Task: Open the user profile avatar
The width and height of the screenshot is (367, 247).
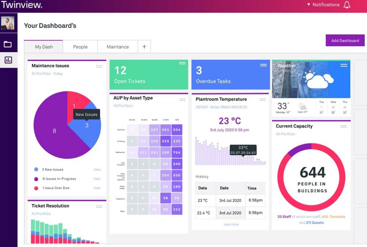Action: pyautogui.click(x=8, y=23)
